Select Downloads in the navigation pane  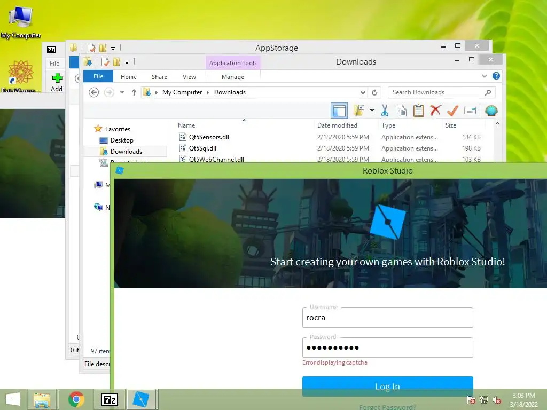pyautogui.click(x=126, y=151)
